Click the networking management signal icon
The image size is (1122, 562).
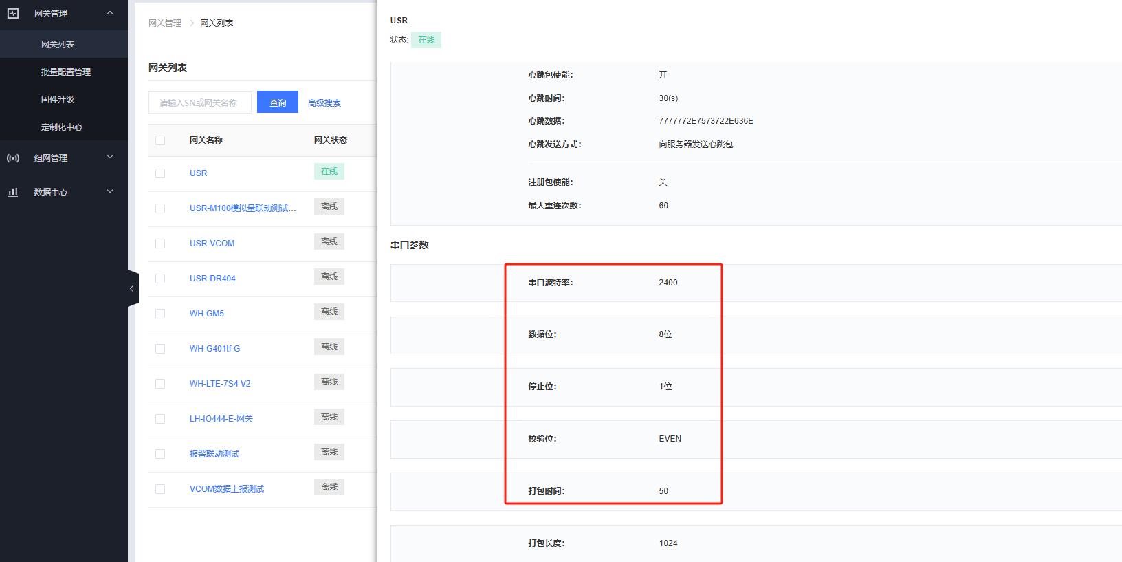pyautogui.click(x=13, y=158)
